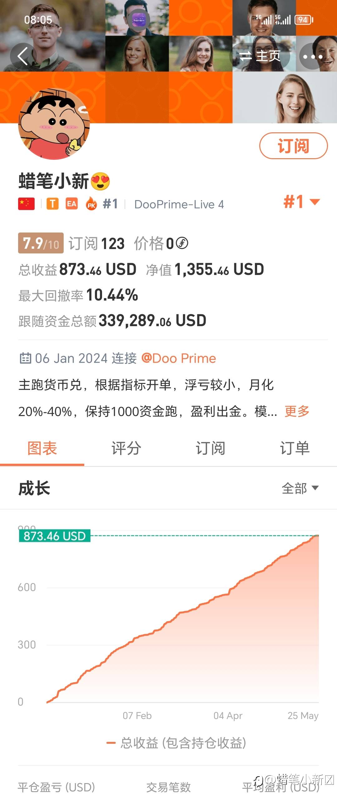Toggle the 总收益 chart legend series

176,743
